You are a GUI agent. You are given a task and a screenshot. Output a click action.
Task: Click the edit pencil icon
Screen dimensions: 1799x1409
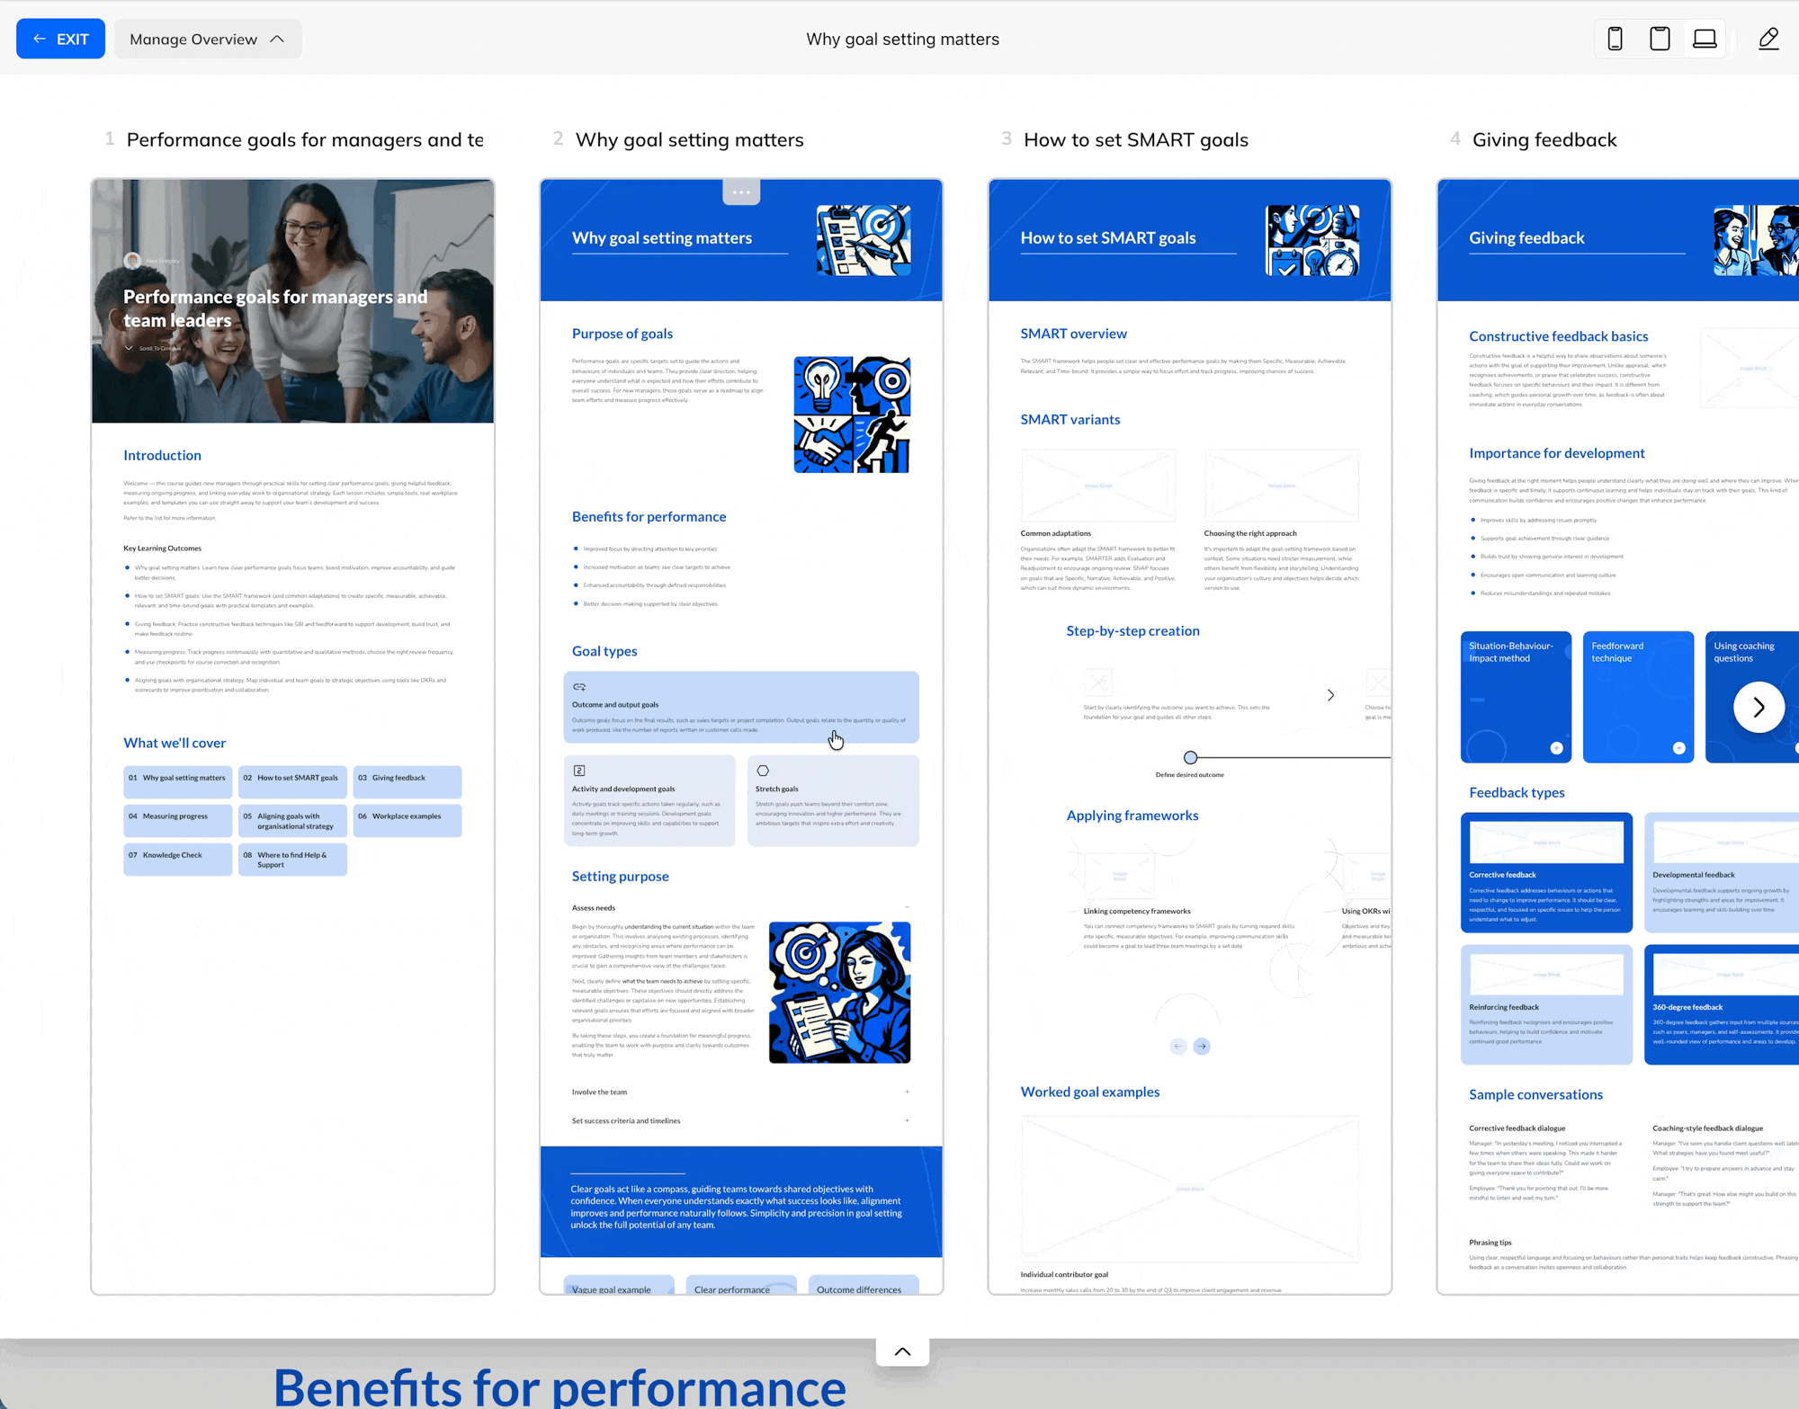(1768, 39)
